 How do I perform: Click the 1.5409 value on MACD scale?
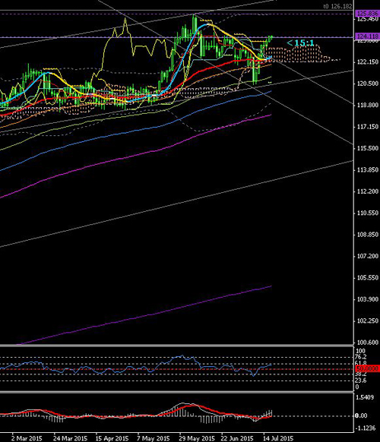pyautogui.click(x=365, y=397)
